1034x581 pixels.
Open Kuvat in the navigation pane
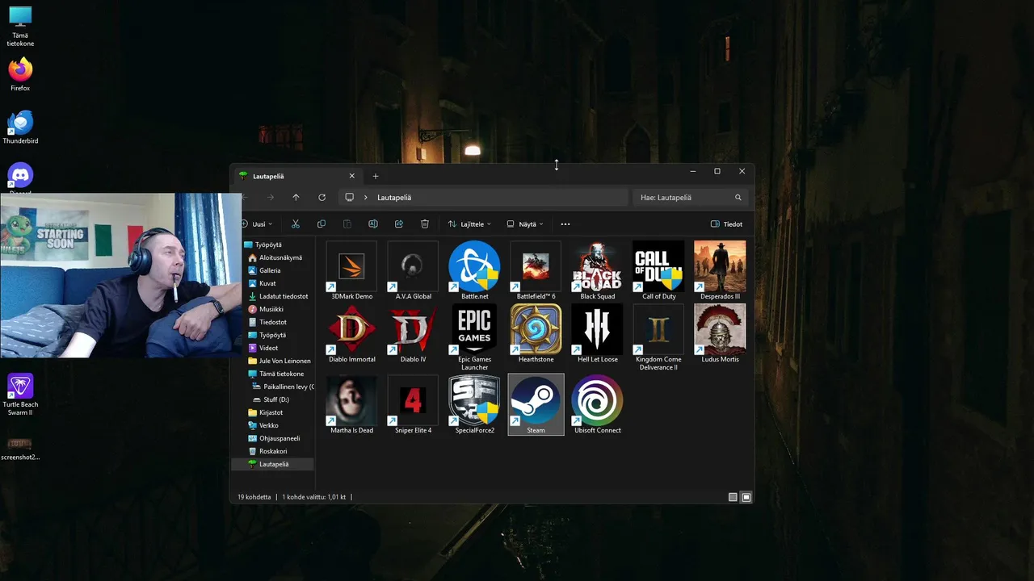pyautogui.click(x=267, y=283)
